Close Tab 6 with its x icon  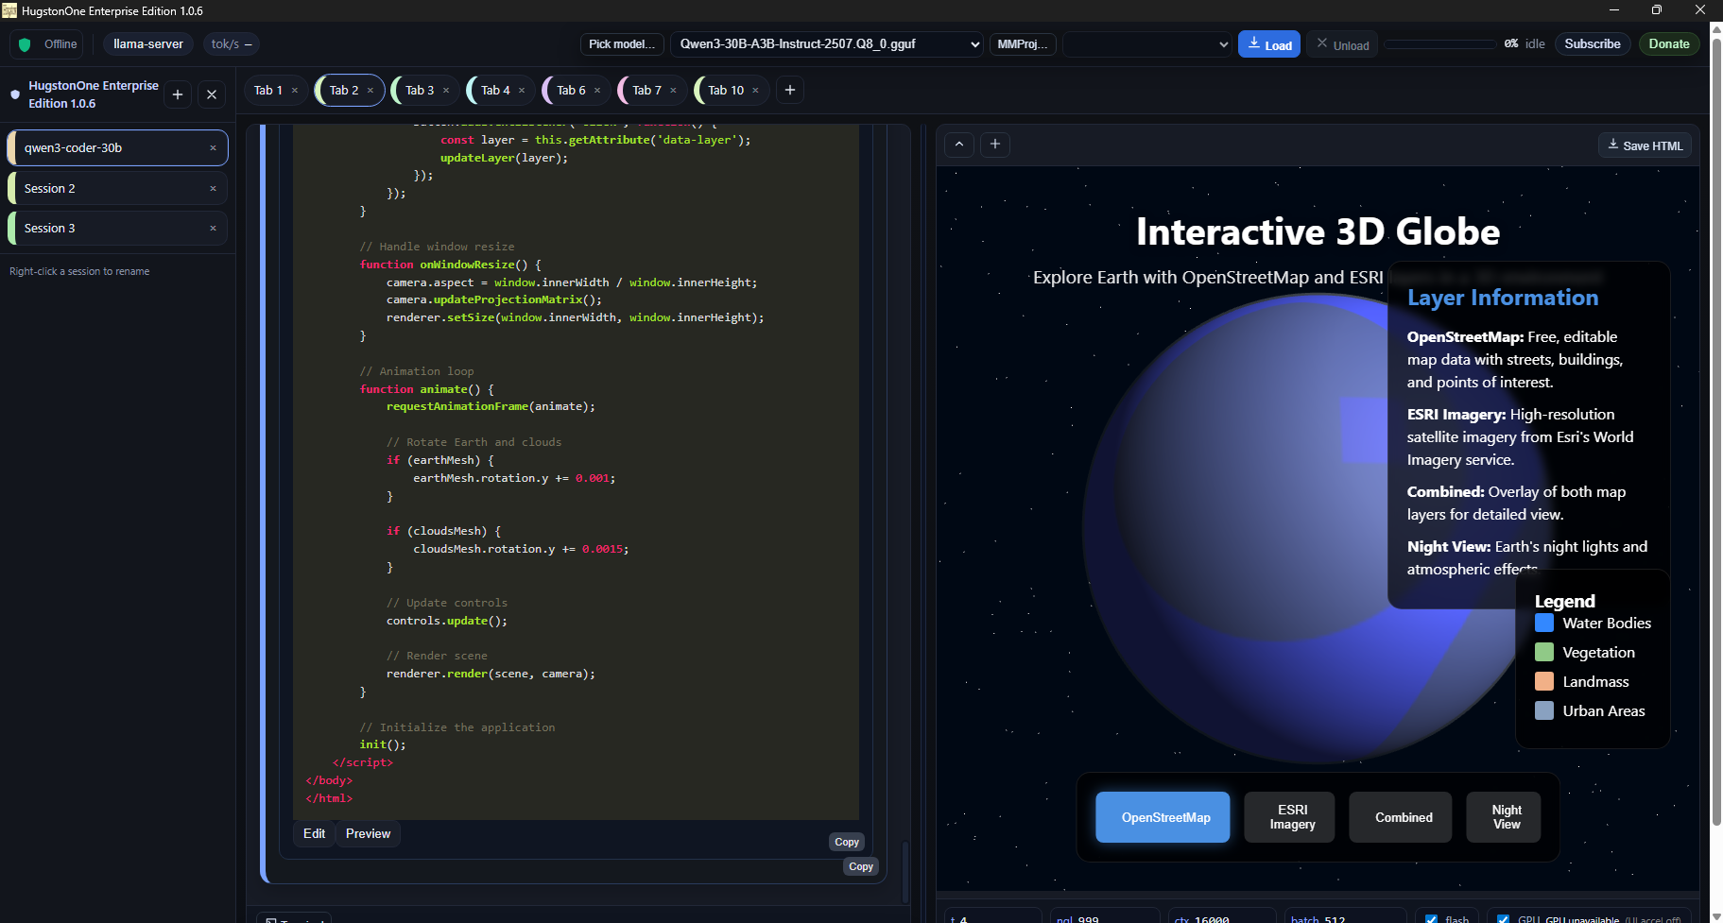point(597,91)
